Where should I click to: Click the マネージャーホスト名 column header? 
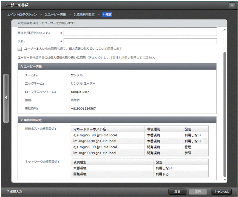(x=108, y=129)
